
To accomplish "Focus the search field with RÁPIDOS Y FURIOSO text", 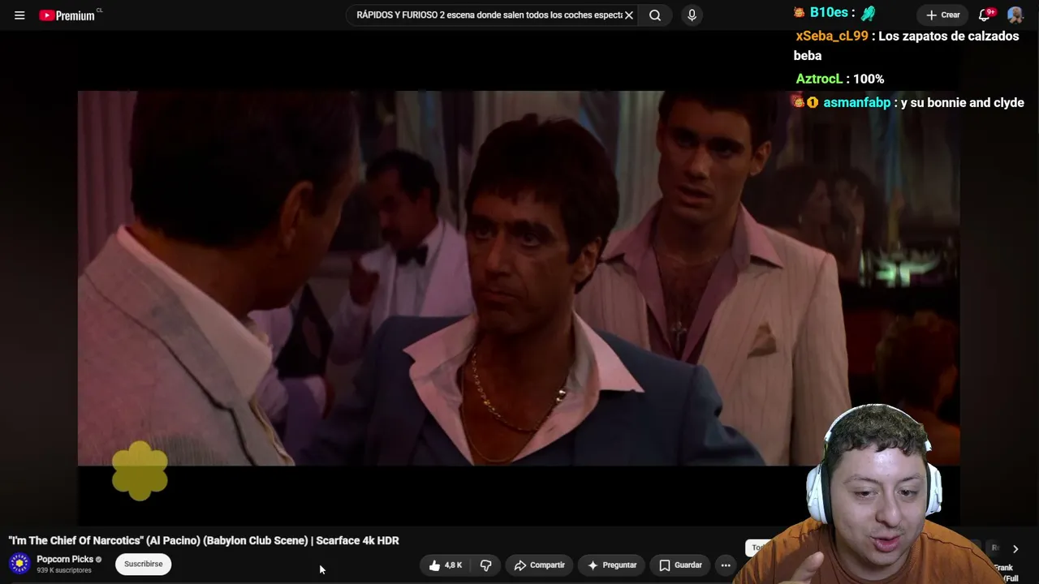I will pyautogui.click(x=488, y=15).
